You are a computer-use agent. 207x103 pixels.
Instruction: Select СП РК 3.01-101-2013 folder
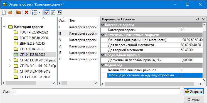(38, 66)
